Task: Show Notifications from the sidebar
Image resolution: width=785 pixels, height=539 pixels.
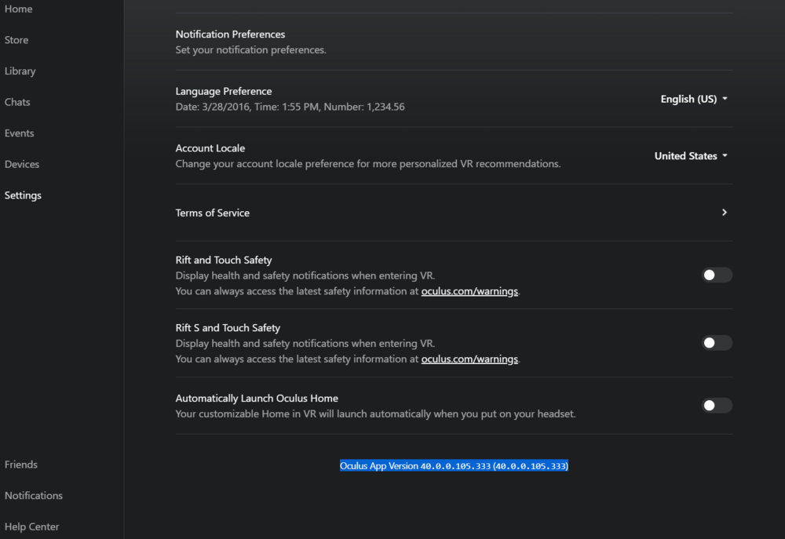Action: point(34,496)
